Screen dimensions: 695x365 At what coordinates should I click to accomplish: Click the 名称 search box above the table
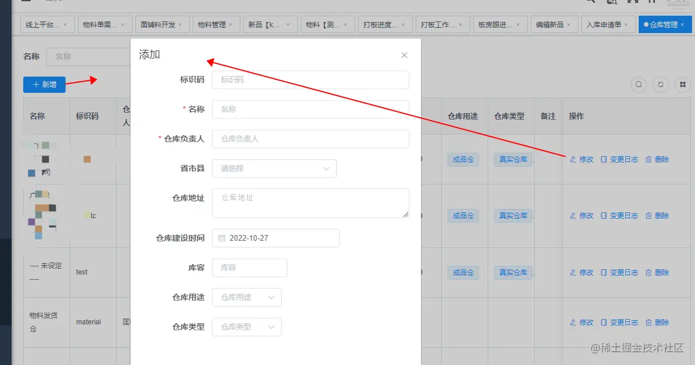(89, 56)
